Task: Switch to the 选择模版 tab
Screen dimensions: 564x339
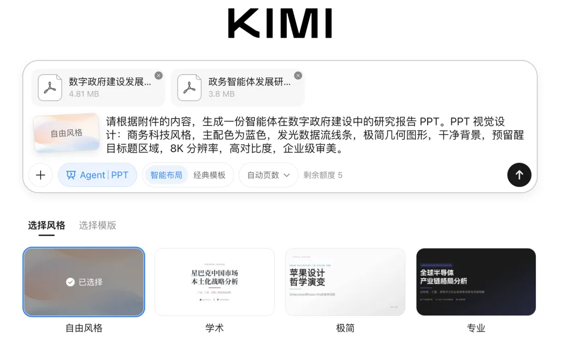Action: click(x=98, y=225)
